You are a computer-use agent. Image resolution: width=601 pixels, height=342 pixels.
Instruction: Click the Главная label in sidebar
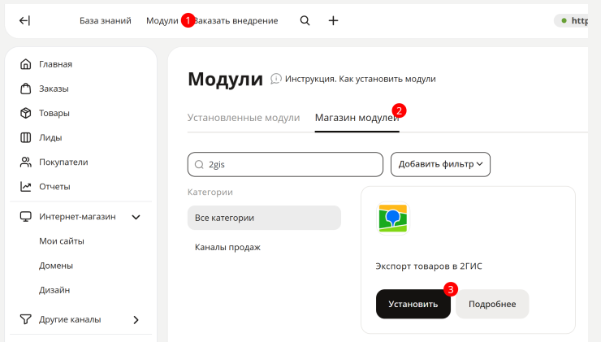point(55,64)
